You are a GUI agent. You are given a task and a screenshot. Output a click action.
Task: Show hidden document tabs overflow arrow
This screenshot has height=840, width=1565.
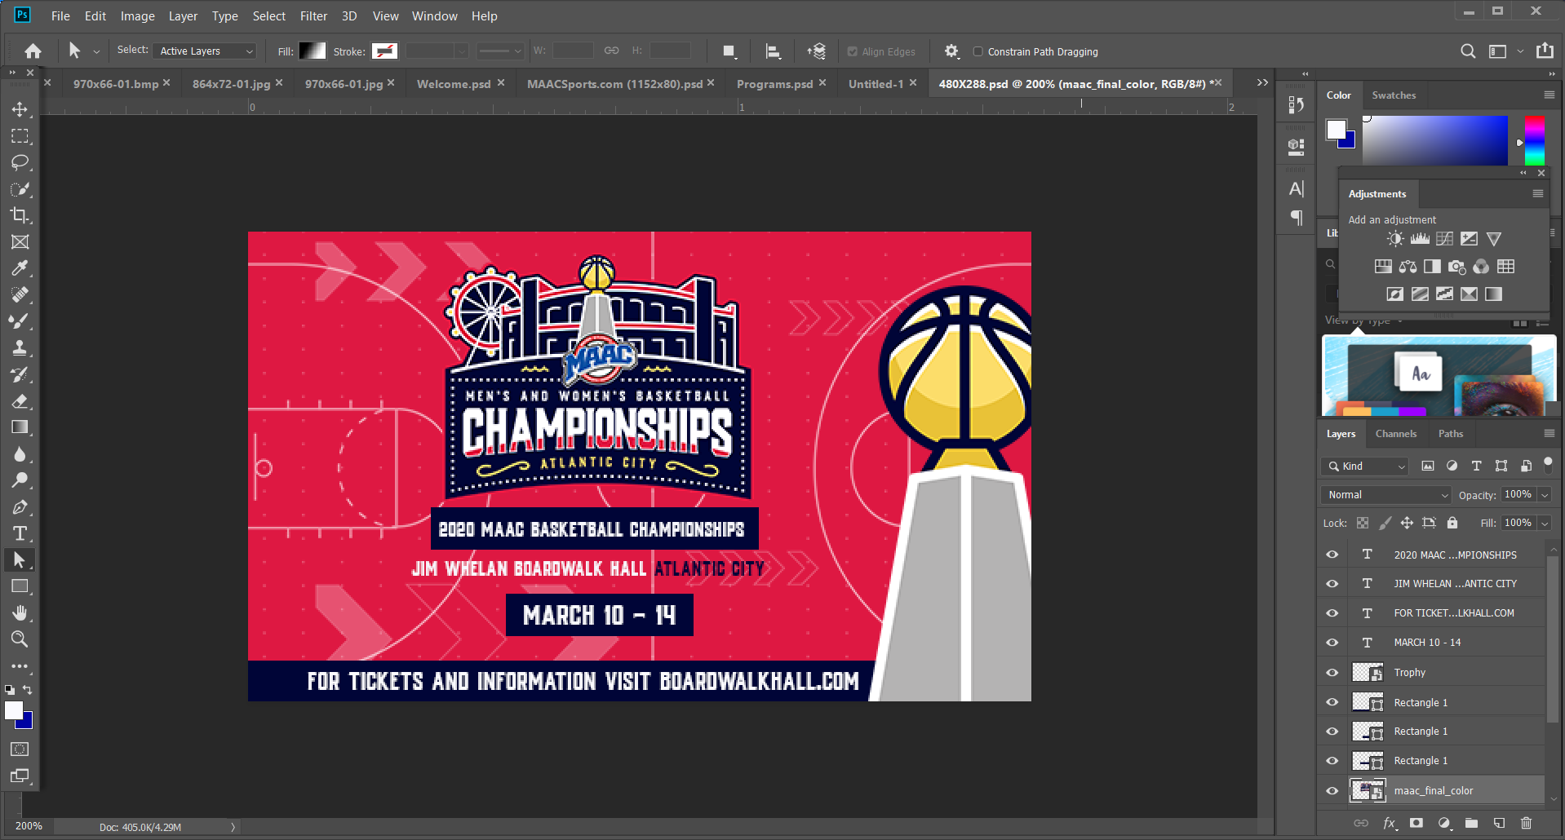(1262, 83)
